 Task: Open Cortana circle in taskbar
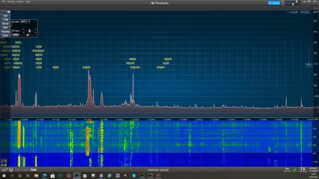click(x=20, y=176)
